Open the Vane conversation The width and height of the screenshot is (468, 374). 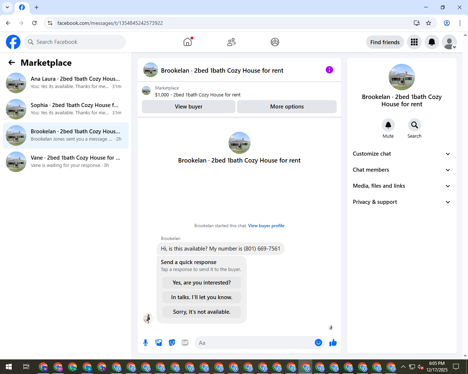pyautogui.click(x=66, y=162)
